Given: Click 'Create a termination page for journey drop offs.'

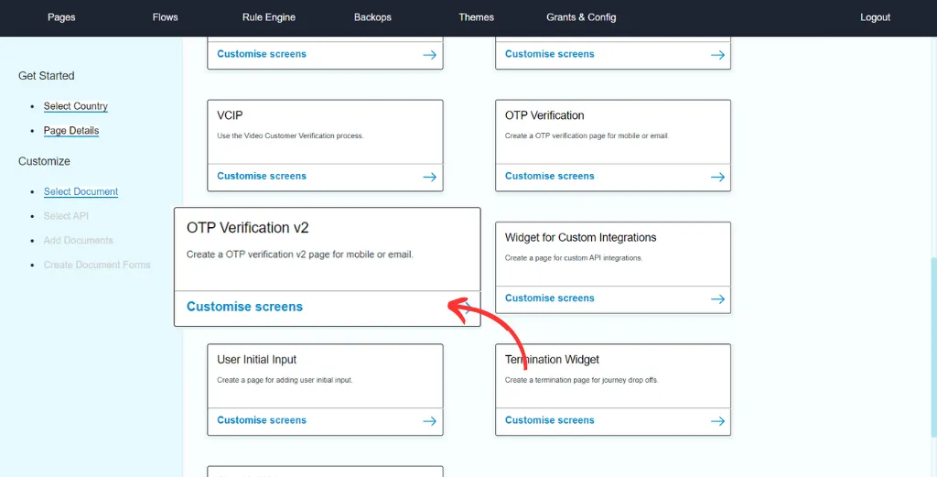Looking at the screenshot, I should click(x=581, y=380).
